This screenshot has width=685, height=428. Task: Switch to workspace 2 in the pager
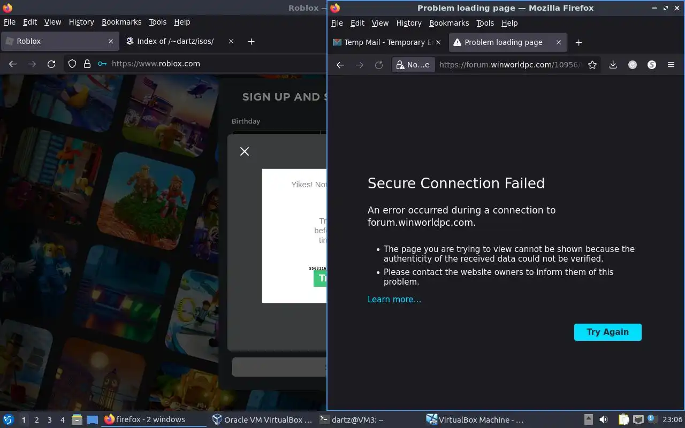(x=36, y=420)
